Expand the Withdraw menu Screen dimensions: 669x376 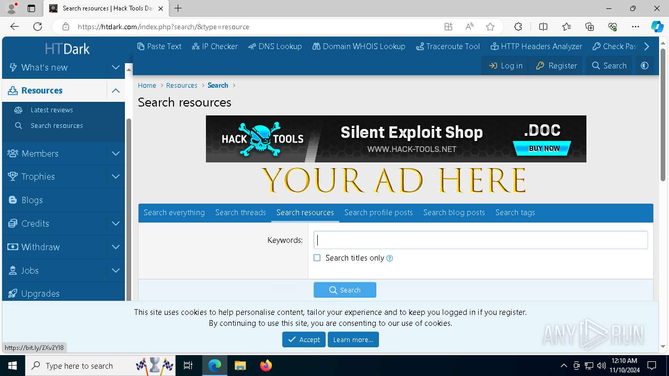tap(116, 247)
